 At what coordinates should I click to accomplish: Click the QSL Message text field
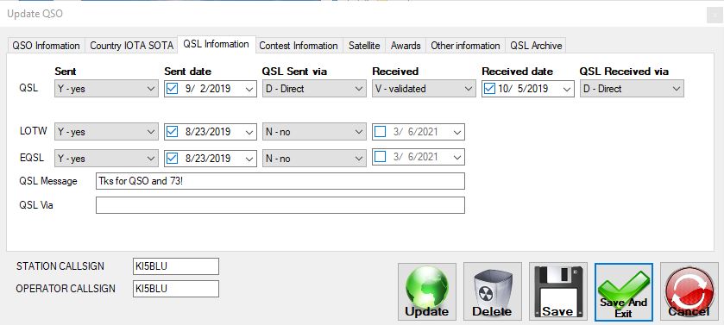tap(280, 181)
